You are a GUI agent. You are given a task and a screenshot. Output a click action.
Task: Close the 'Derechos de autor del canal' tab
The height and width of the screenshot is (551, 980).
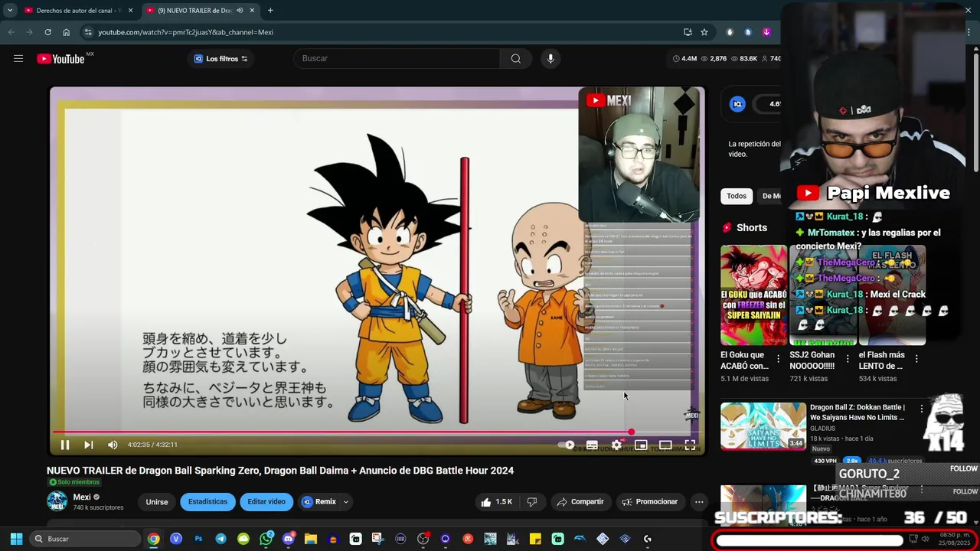point(130,11)
